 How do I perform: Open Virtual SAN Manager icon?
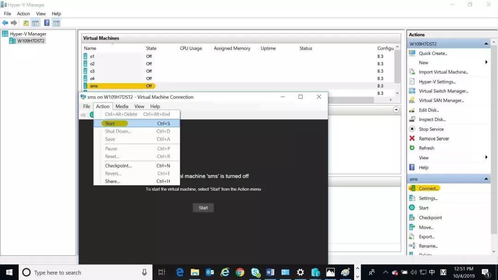(412, 100)
